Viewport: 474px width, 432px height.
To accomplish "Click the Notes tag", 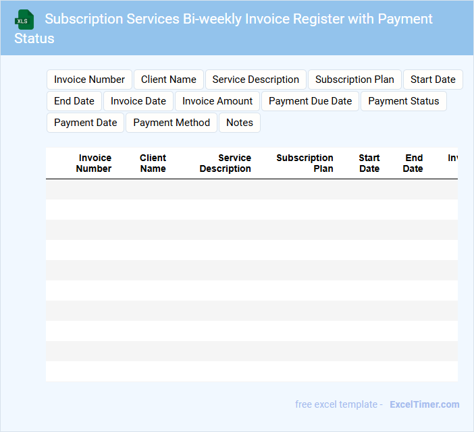I will 240,123.
